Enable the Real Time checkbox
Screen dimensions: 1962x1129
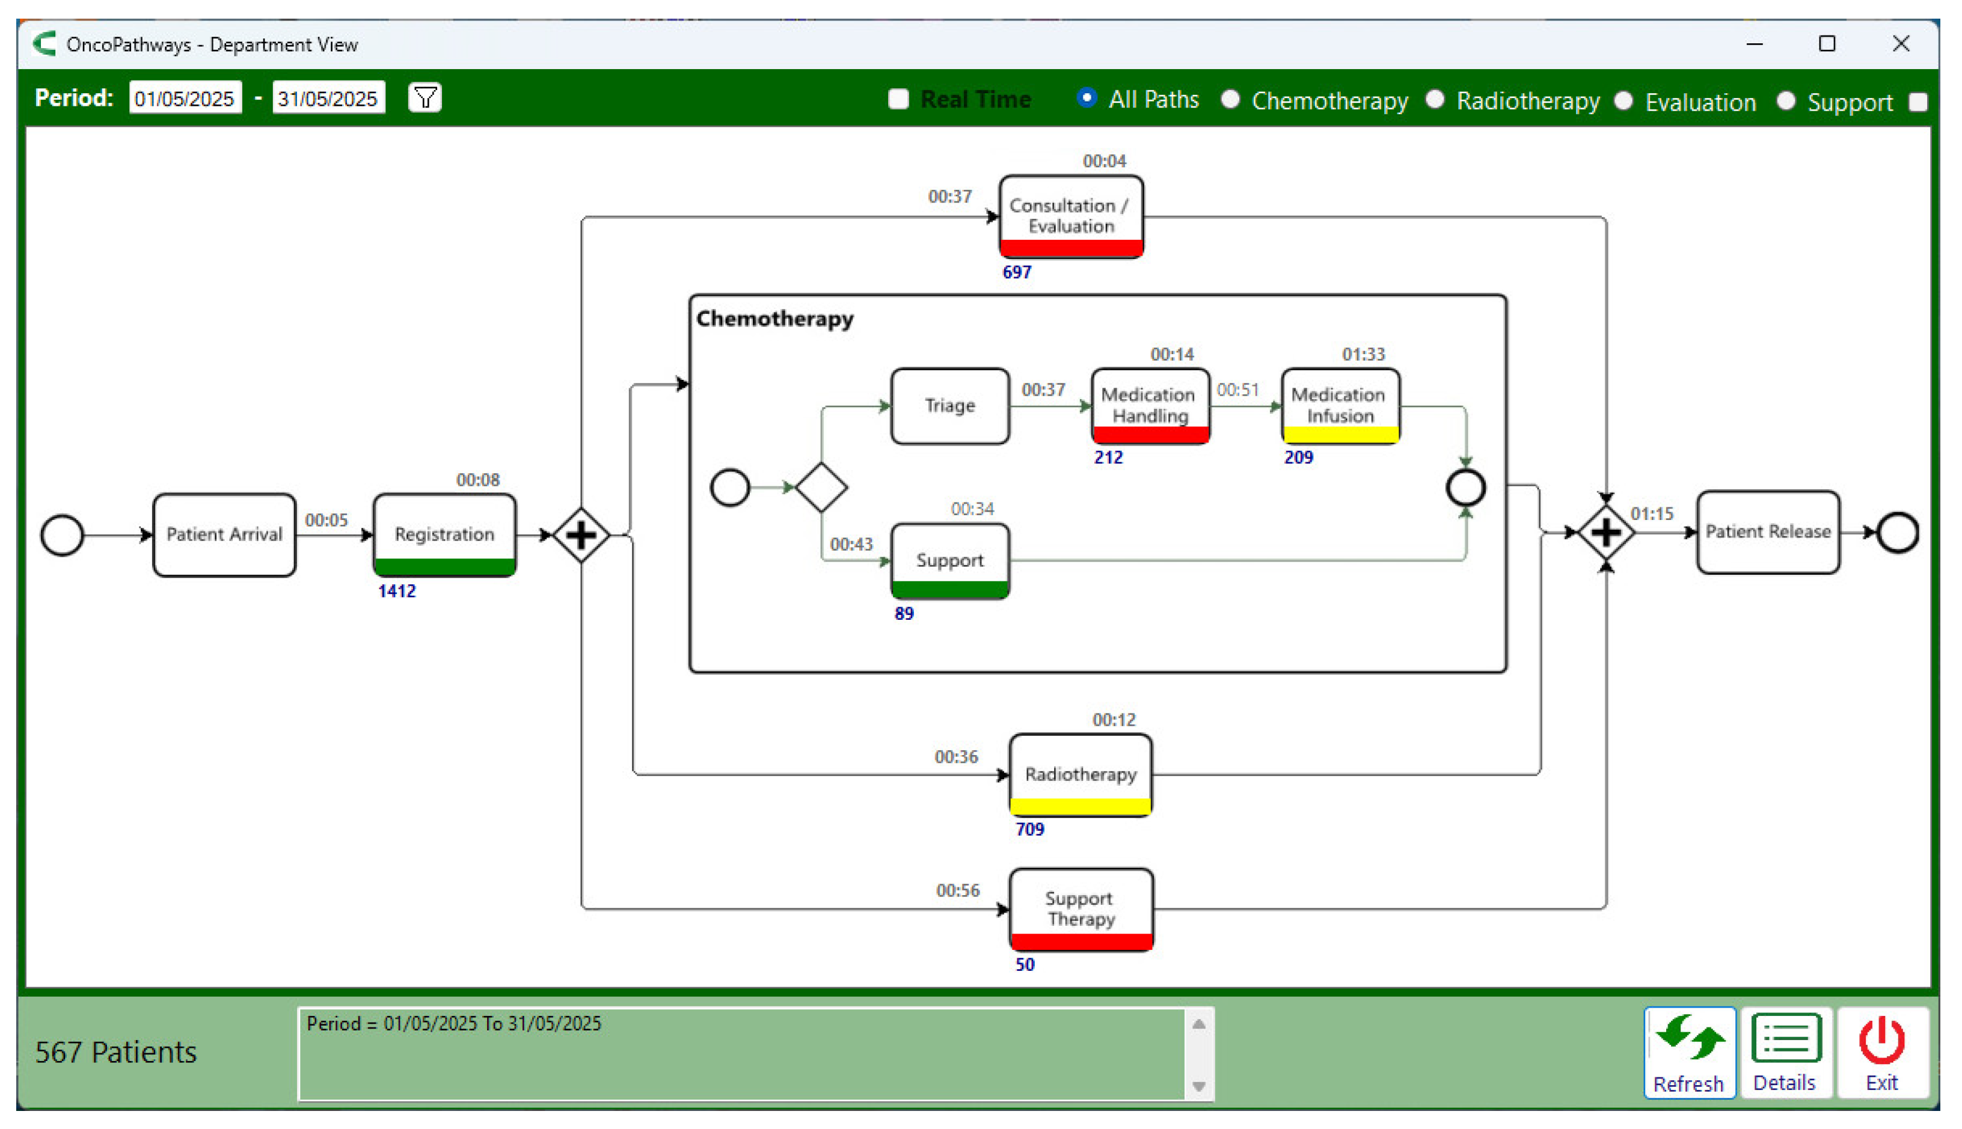(898, 99)
